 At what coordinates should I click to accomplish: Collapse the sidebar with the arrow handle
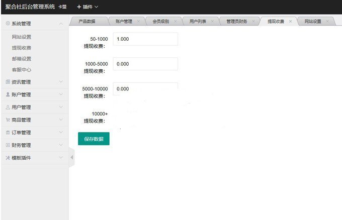[71, 158]
